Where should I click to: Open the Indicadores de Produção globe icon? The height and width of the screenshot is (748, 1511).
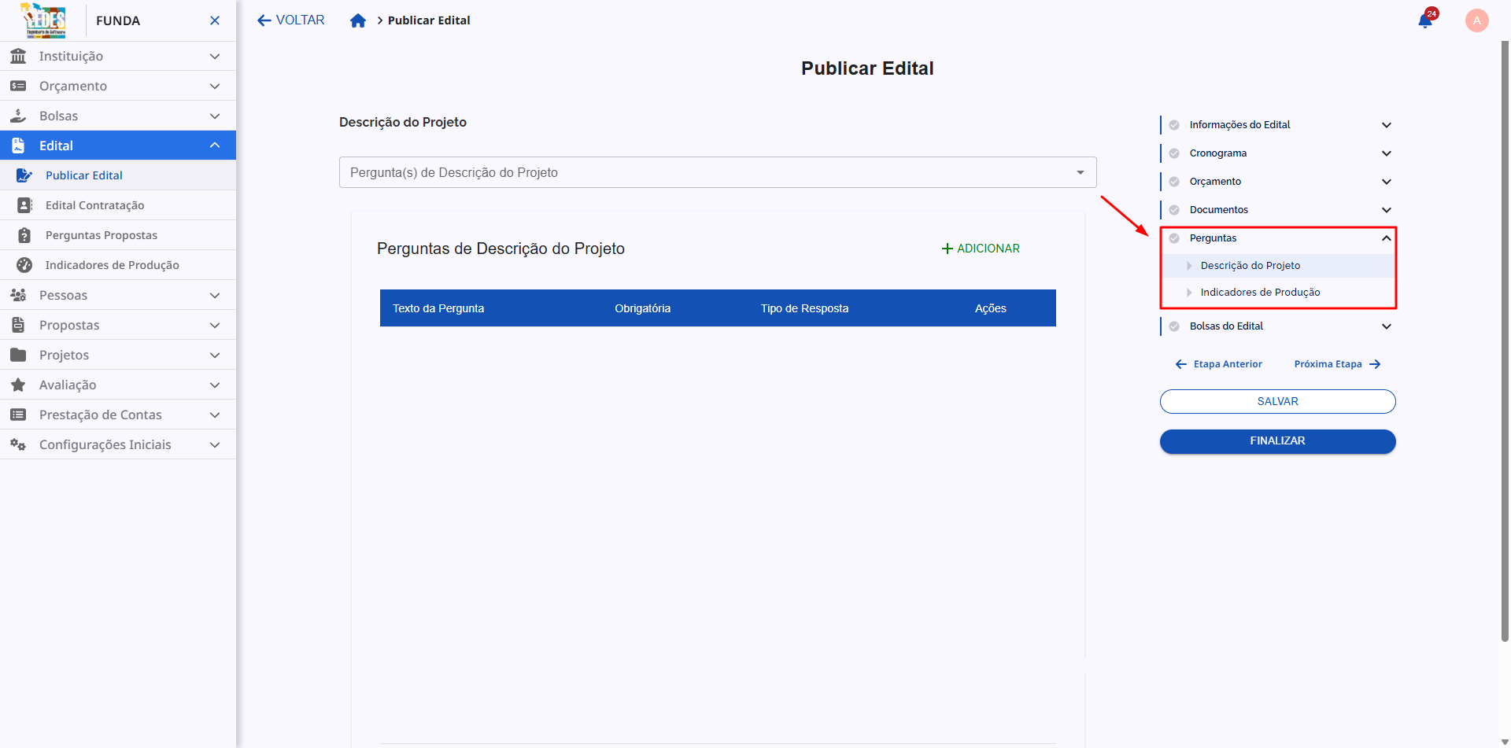[24, 264]
